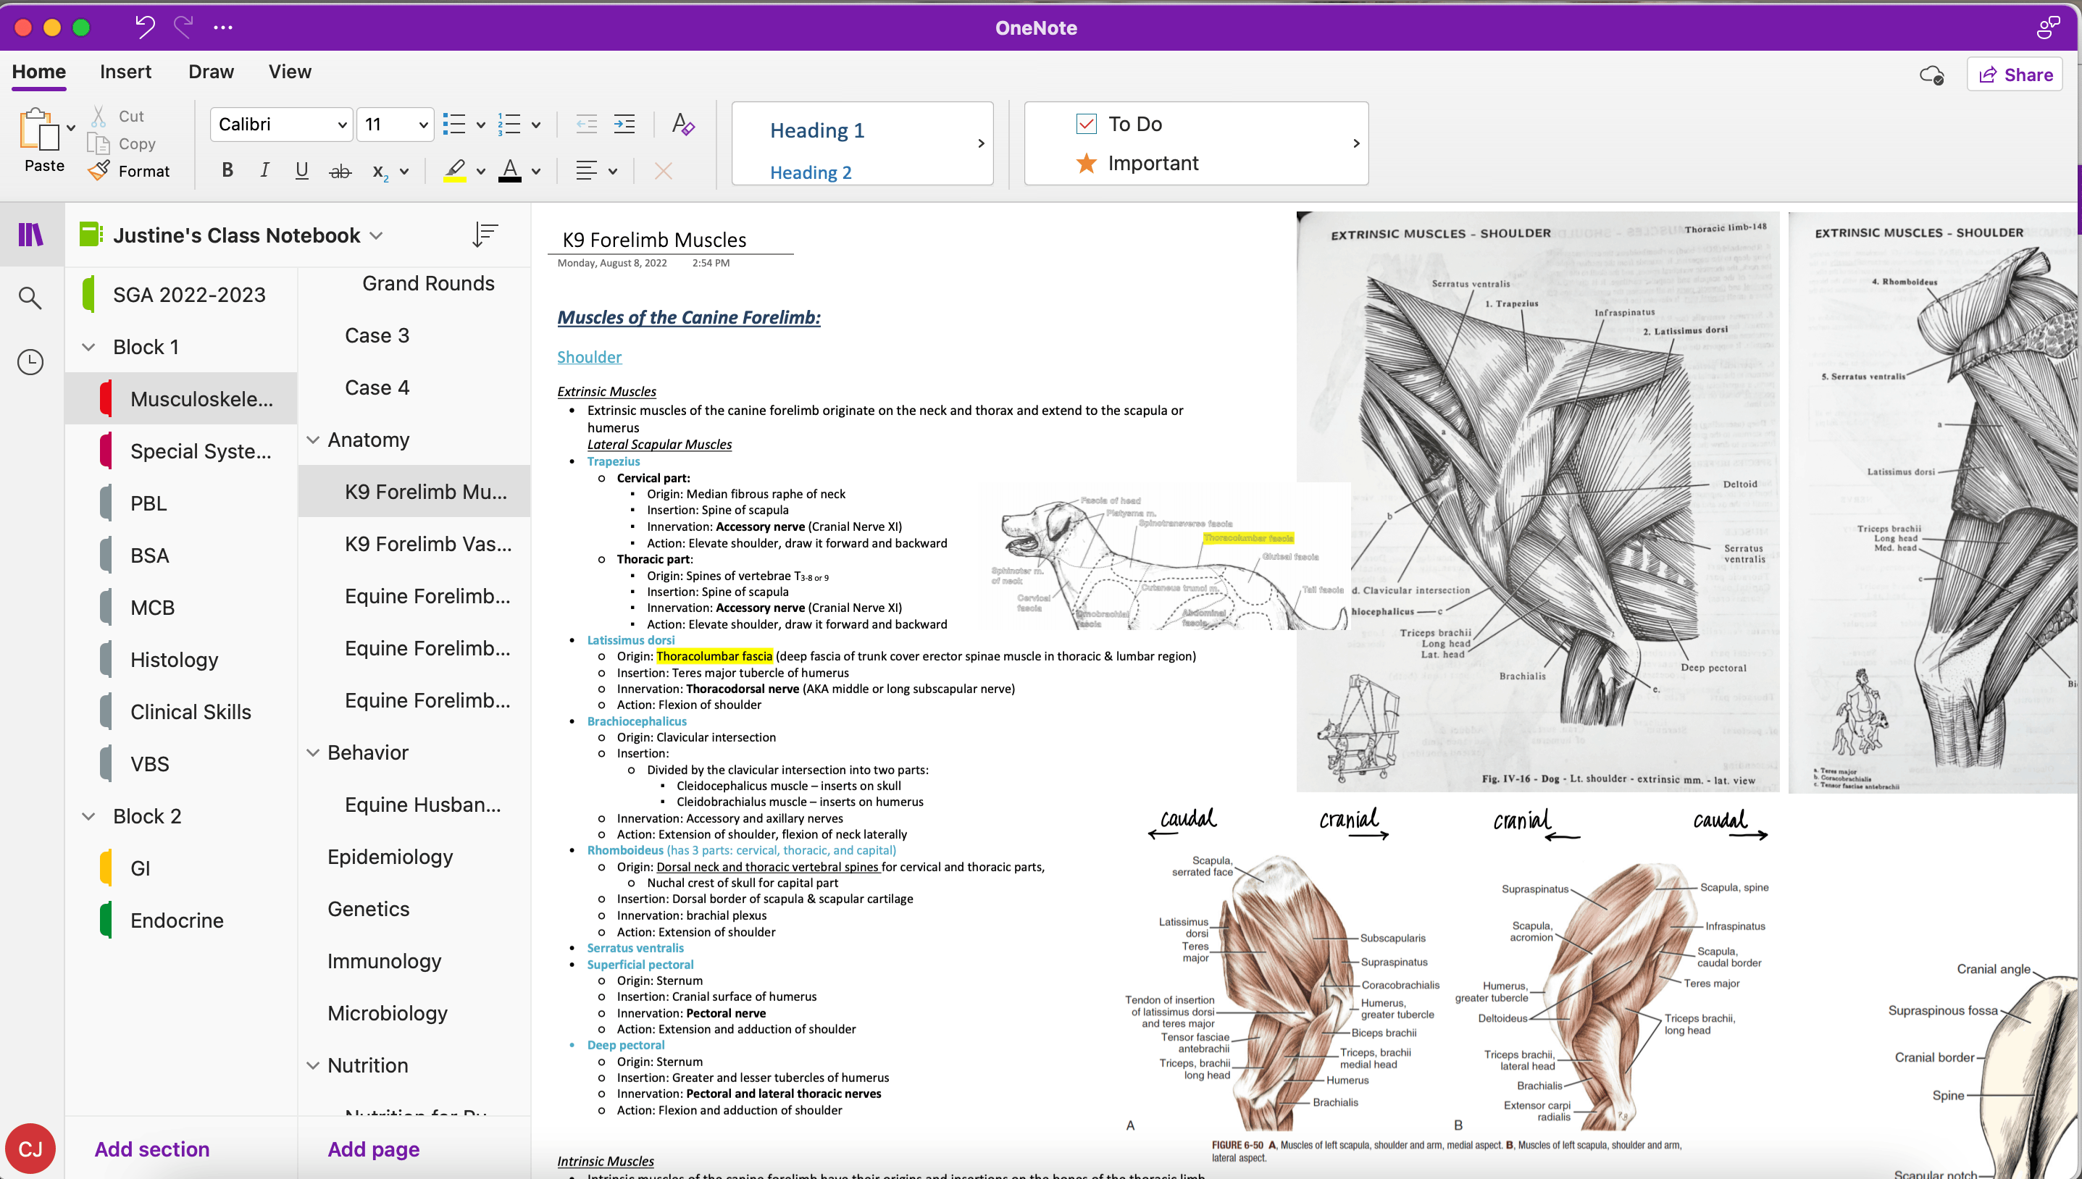Decrease indent of paragraph

[586, 124]
